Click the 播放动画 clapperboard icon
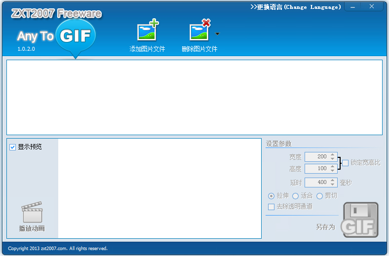389x256 pixels. 32,212
